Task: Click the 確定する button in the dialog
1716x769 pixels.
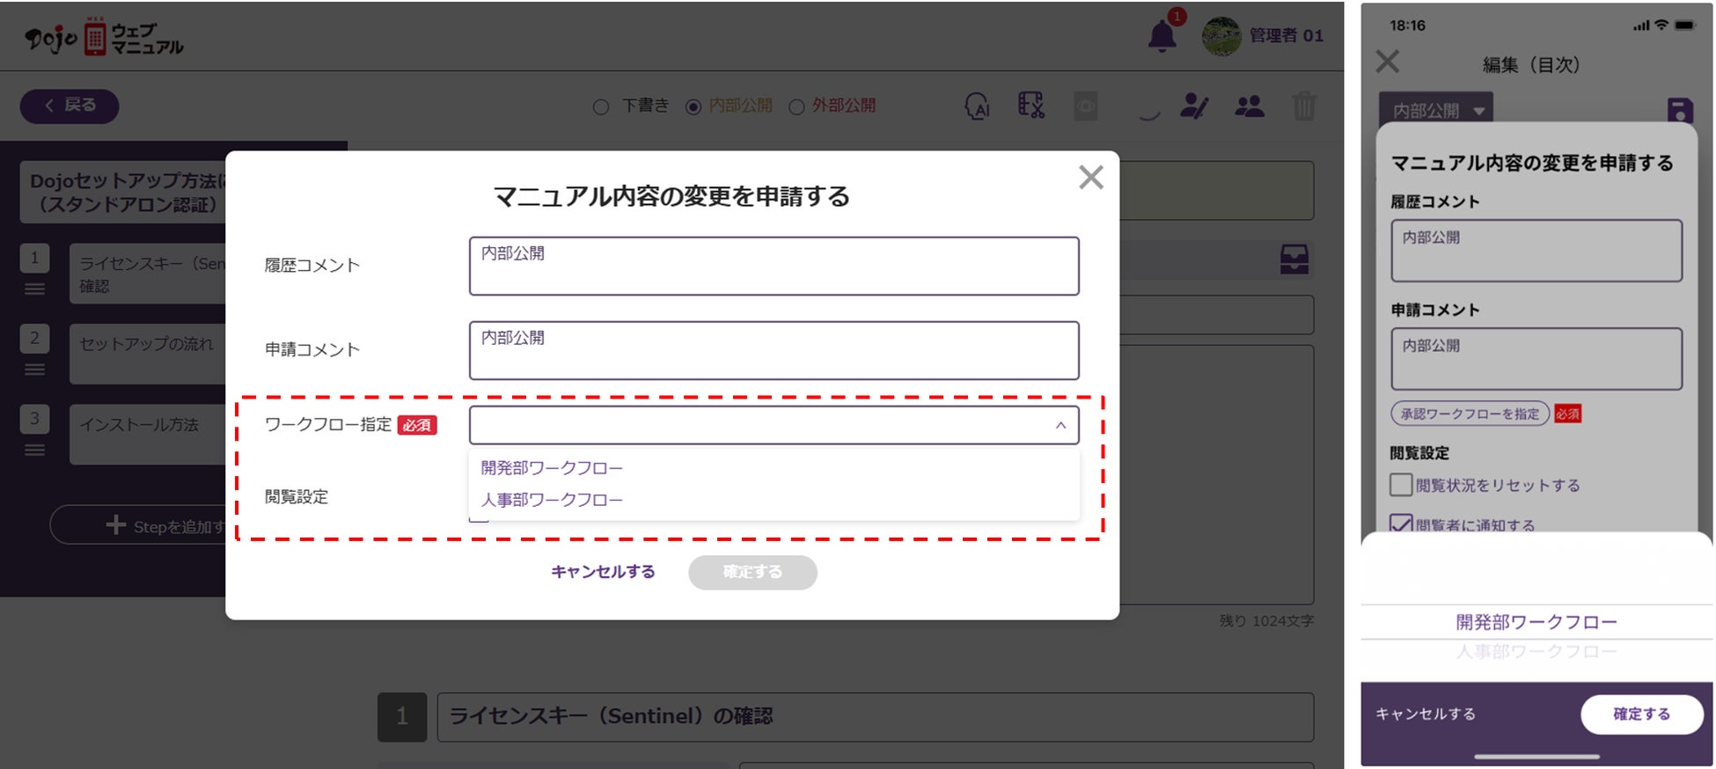Action: click(752, 572)
